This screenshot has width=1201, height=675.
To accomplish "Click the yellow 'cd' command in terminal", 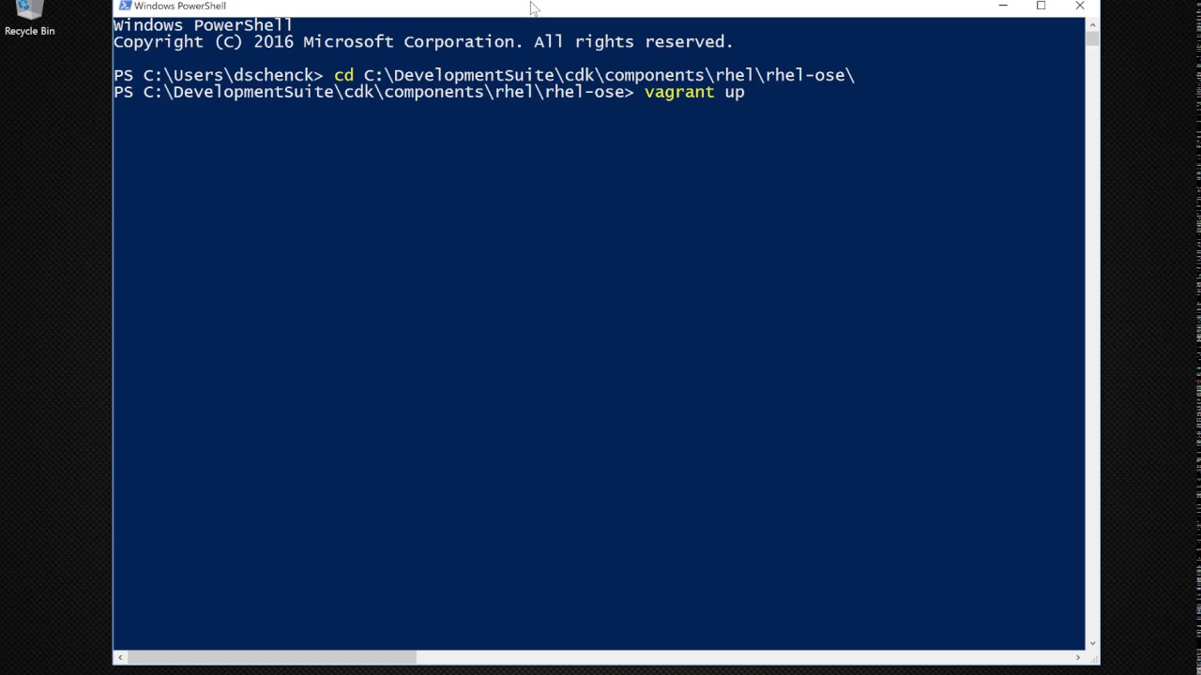I will [343, 75].
